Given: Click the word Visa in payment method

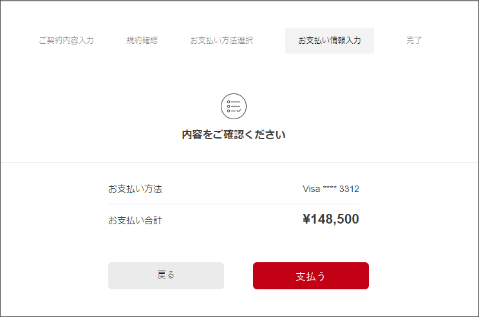Looking at the screenshot, I should tap(311, 189).
